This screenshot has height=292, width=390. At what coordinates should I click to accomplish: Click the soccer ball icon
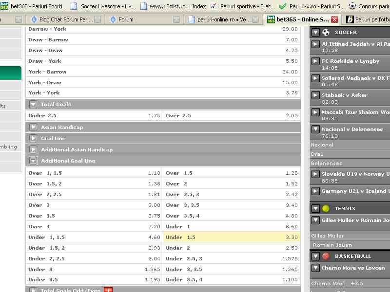[326, 32]
